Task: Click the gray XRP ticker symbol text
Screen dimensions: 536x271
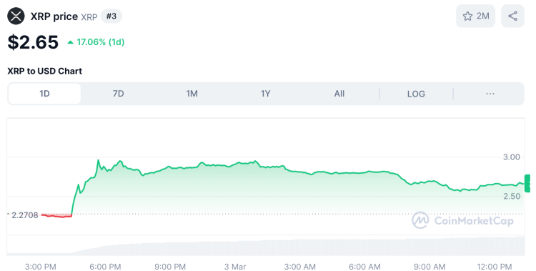Action: coord(89,16)
